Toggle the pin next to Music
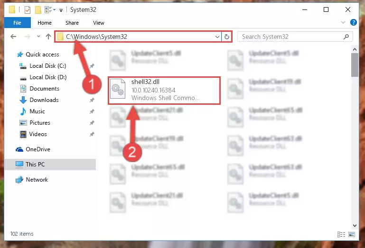The height and width of the screenshot is (248, 365). click(92, 111)
